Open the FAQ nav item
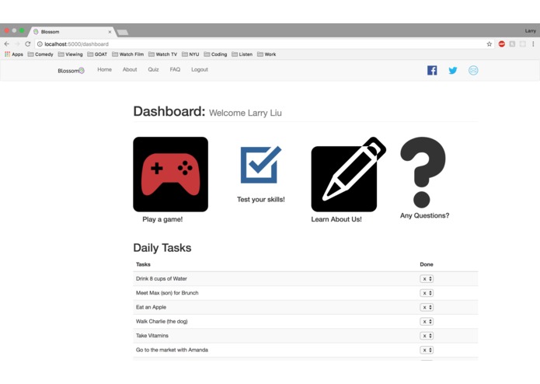The height and width of the screenshot is (384, 540). pyautogui.click(x=175, y=69)
